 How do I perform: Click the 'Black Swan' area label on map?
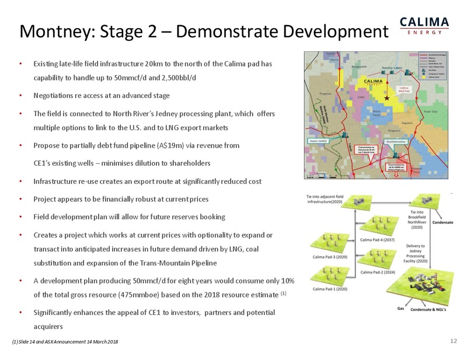point(377,113)
